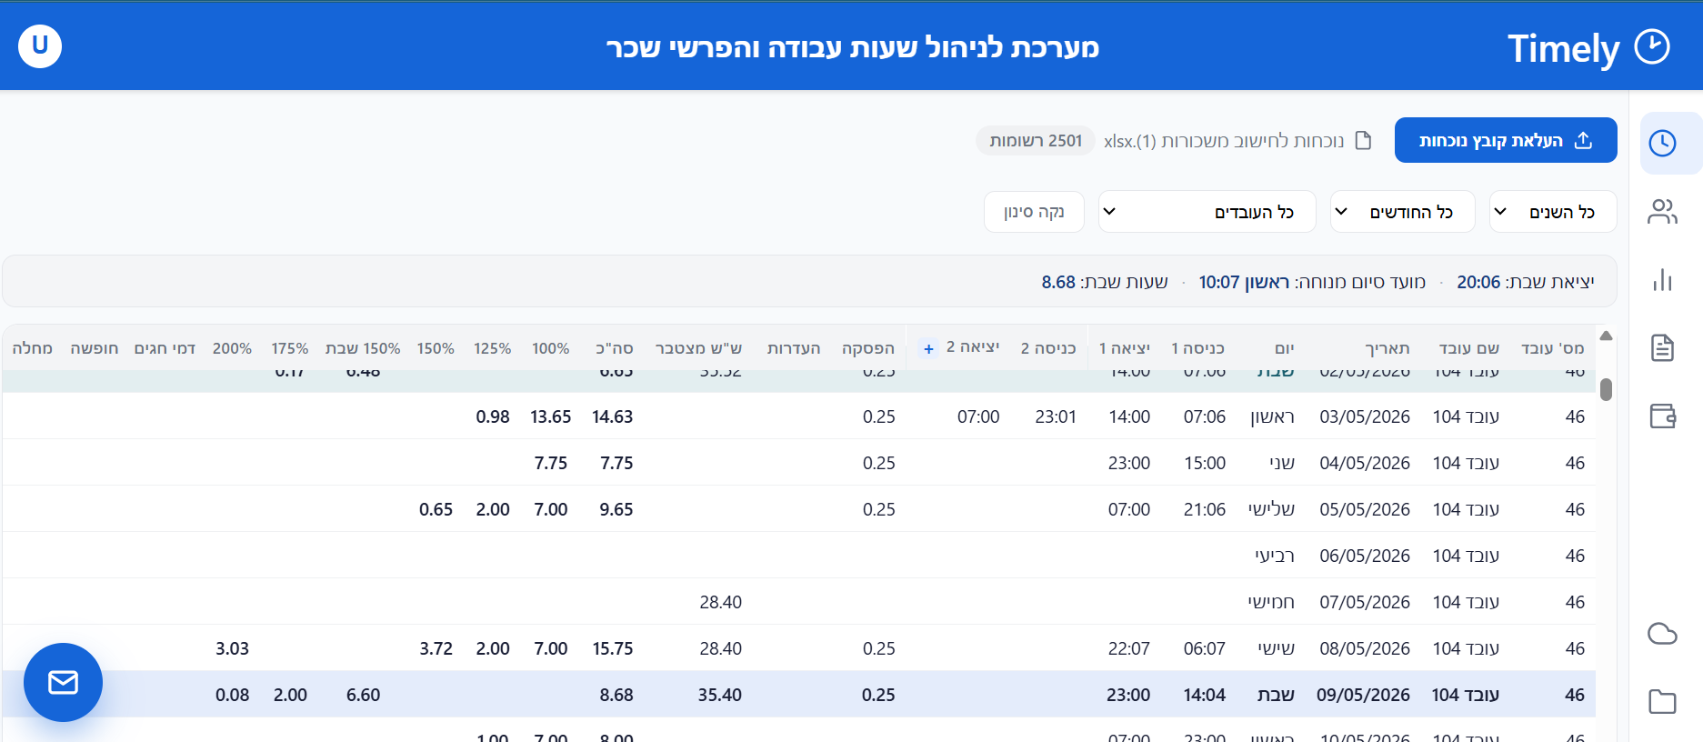Click the 2501 רשומות records badge
Image resolution: width=1703 pixels, height=742 pixels.
[1036, 141]
